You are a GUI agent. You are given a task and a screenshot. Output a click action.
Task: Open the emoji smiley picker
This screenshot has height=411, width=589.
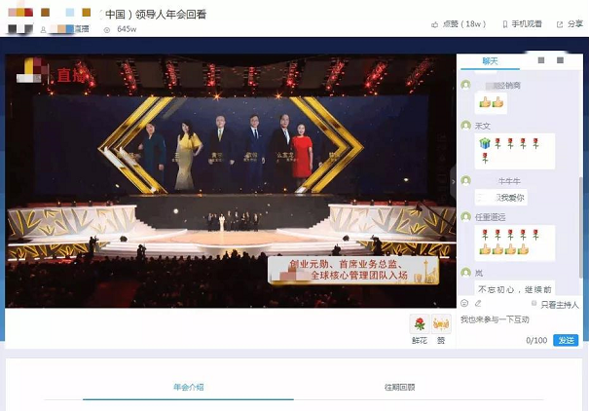pyautogui.click(x=464, y=304)
